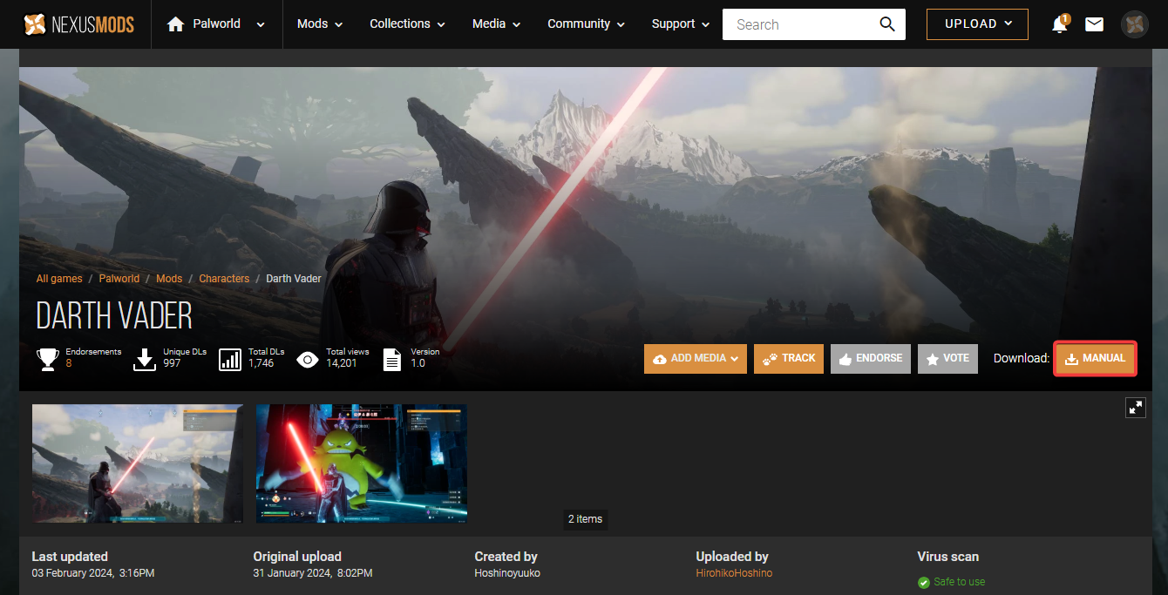Click the Palworld home icon
Screen dimensions: 1168x595
(175, 24)
